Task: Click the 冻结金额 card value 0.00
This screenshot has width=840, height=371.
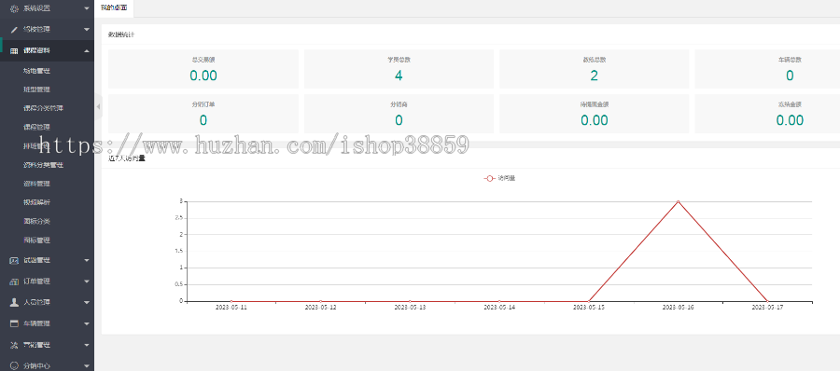Action: 790,120
